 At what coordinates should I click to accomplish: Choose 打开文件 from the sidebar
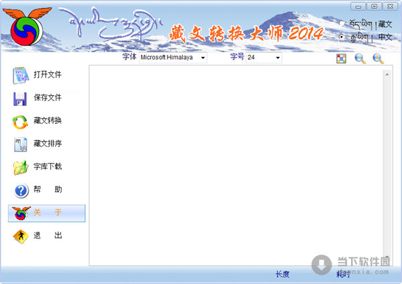click(48, 74)
